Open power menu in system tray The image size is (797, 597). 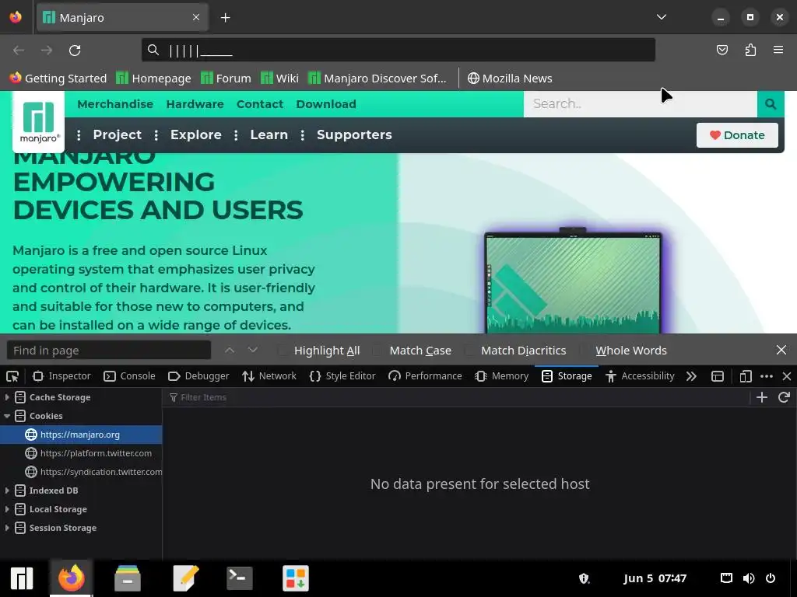click(771, 578)
